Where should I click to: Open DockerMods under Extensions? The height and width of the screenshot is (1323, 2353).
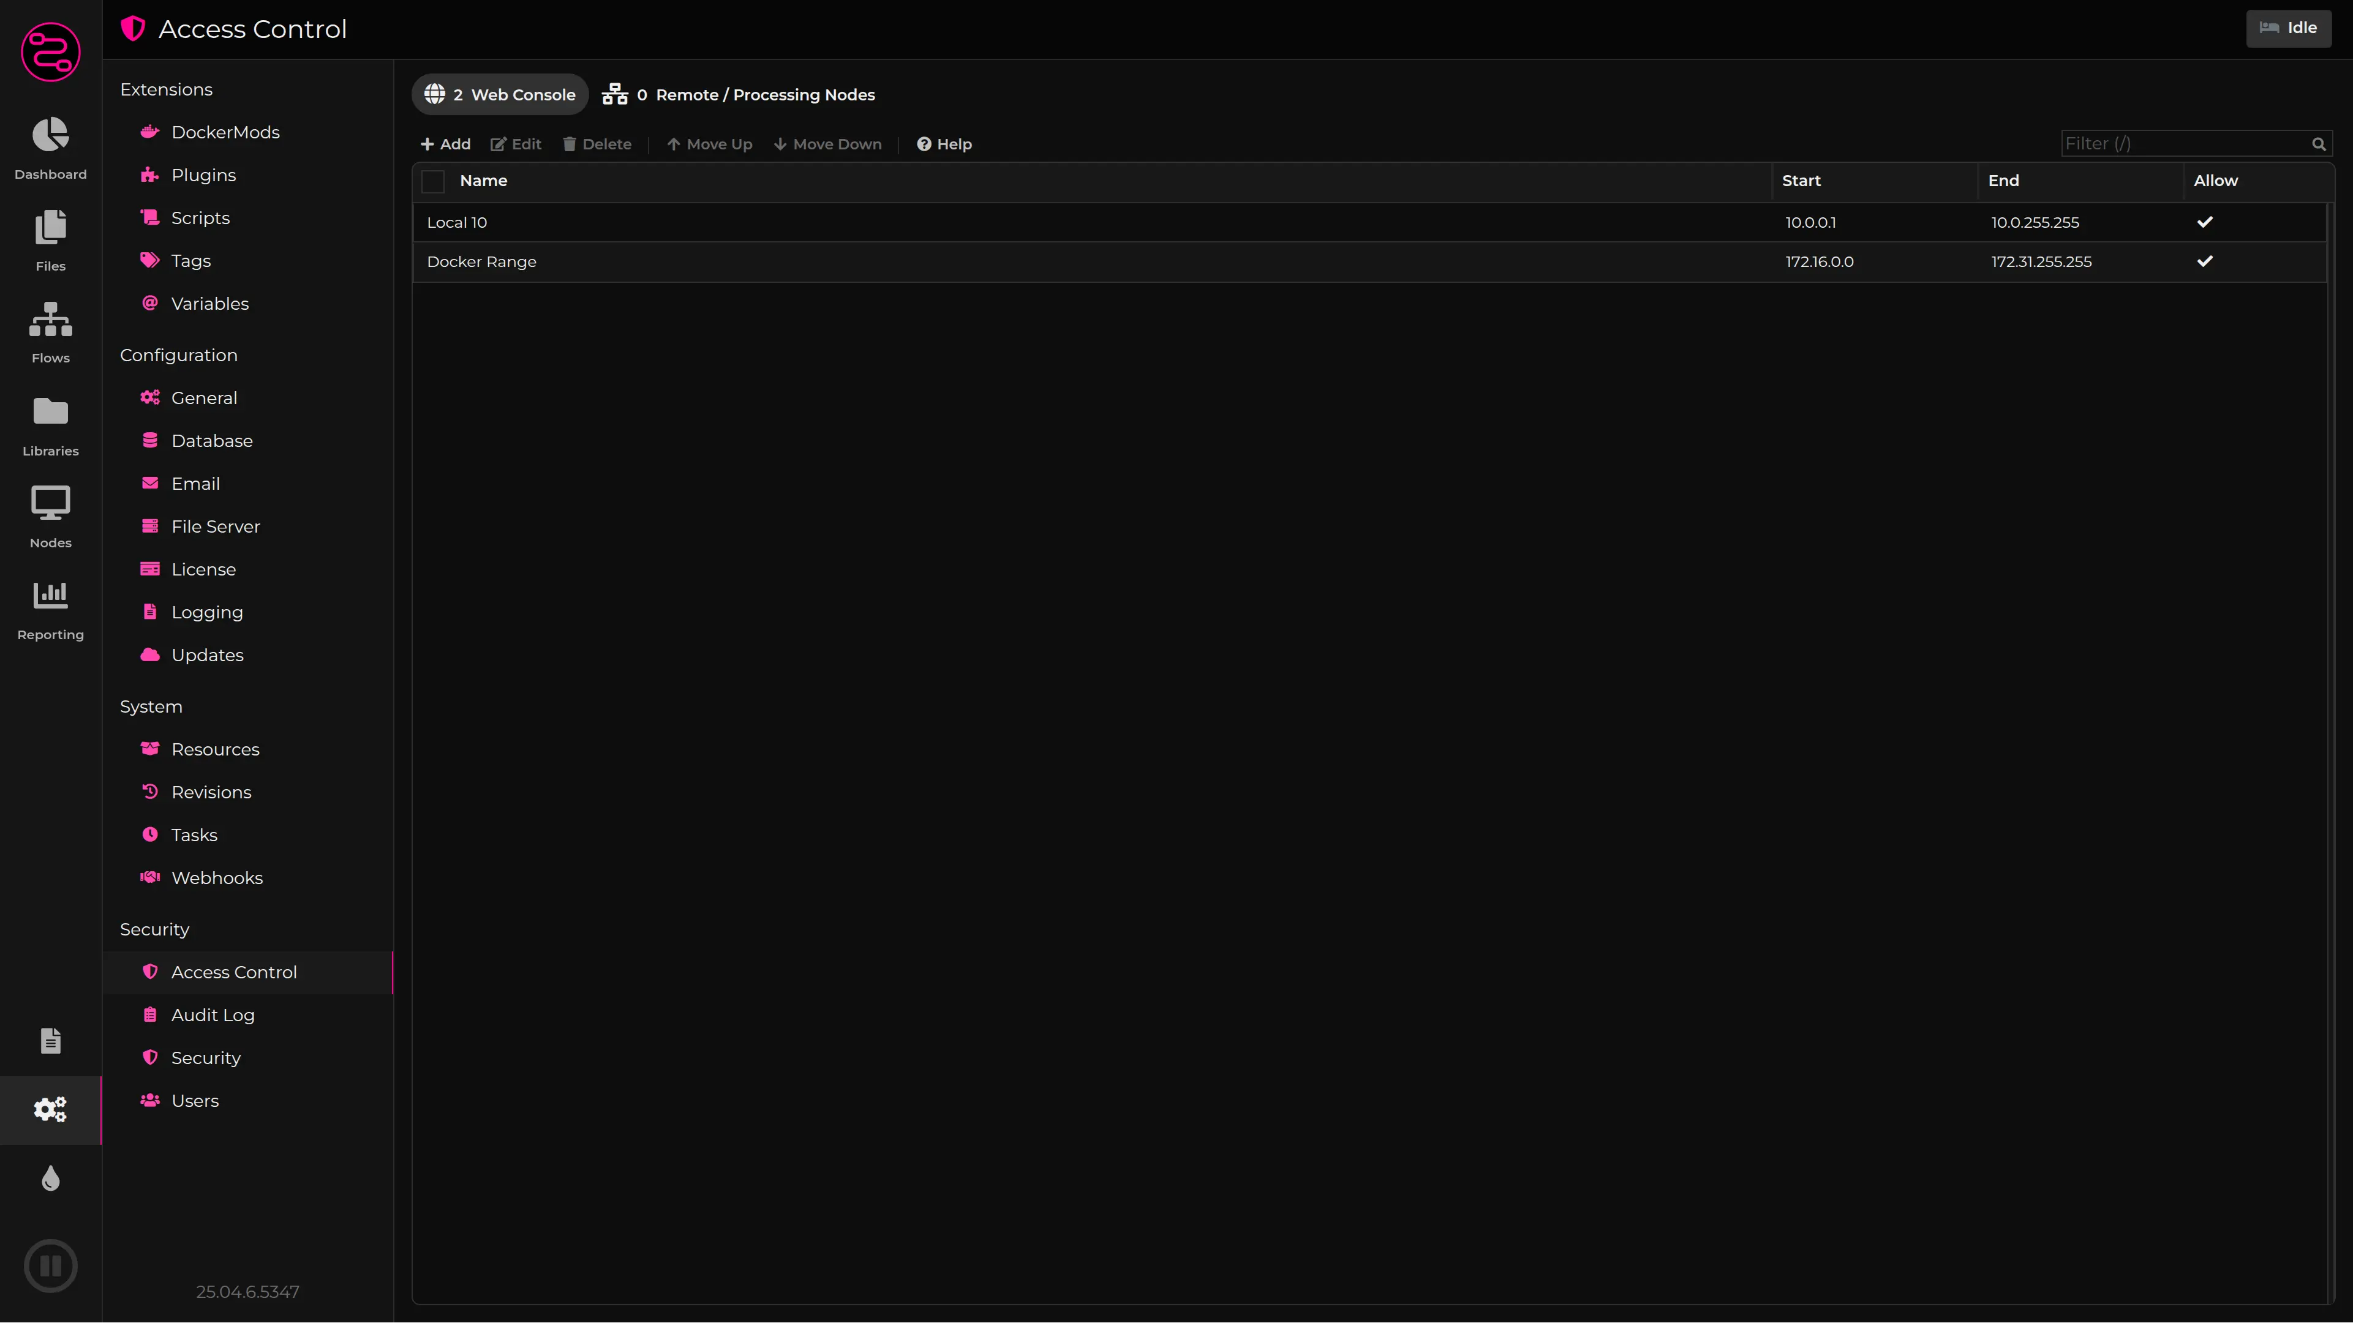point(225,132)
